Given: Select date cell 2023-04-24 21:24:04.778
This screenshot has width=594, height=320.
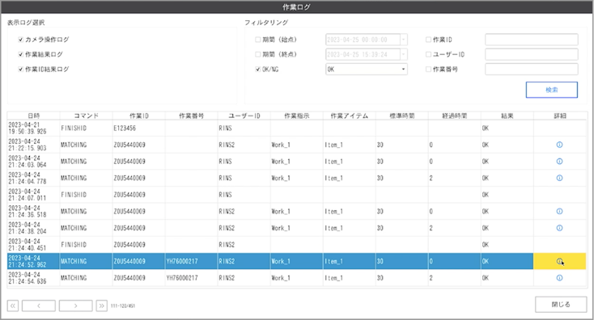Looking at the screenshot, I should pyautogui.click(x=33, y=178).
